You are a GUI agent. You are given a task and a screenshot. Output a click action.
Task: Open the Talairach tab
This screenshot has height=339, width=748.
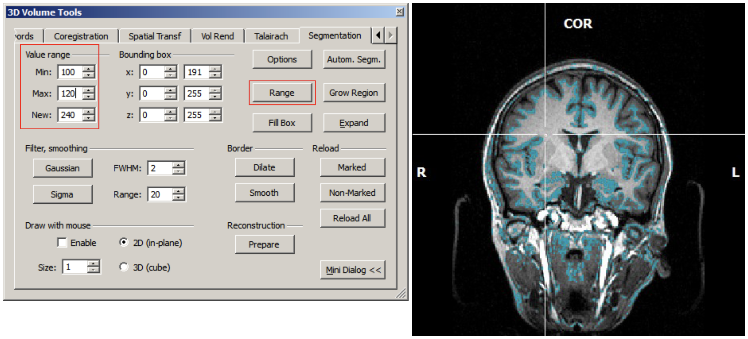(271, 36)
